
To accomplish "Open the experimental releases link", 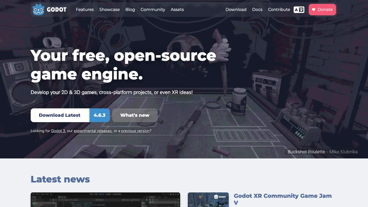I will 93,131.
